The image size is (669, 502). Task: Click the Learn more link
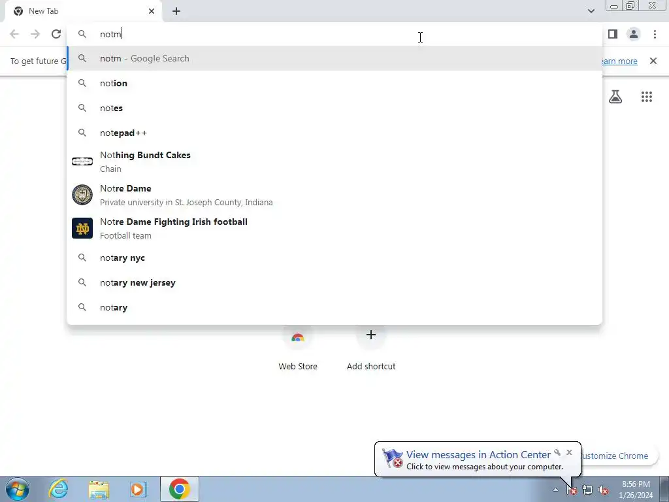click(619, 61)
